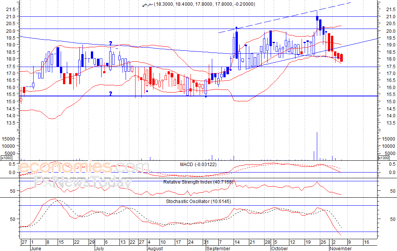Click the MACD (-0.03122) indicator label

point(198,165)
